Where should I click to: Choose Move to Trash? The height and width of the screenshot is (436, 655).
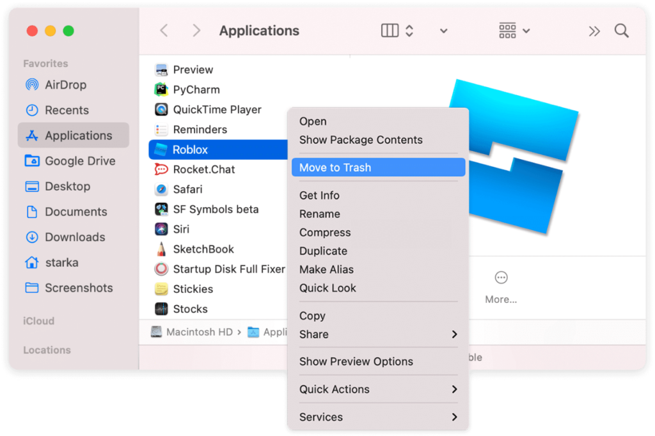click(379, 167)
